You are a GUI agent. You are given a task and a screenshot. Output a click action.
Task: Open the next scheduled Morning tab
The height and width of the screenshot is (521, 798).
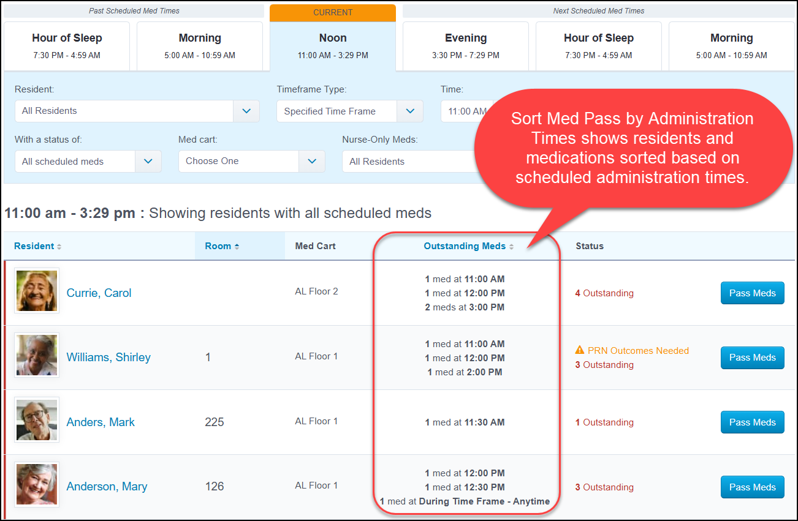pos(731,46)
